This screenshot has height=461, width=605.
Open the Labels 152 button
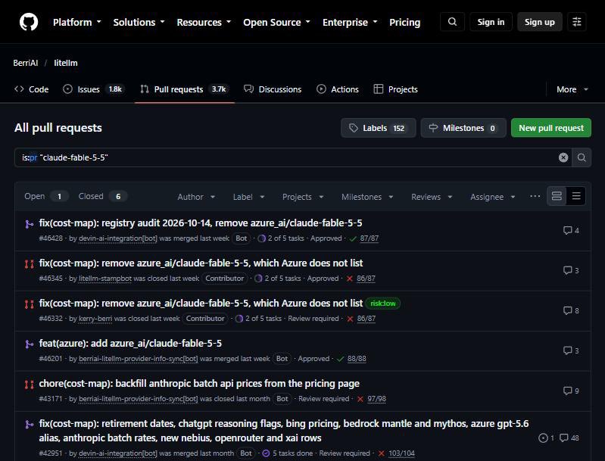pyautogui.click(x=378, y=128)
